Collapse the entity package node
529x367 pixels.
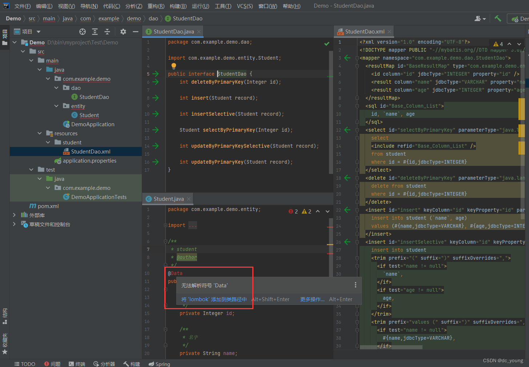pyautogui.click(x=56, y=106)
